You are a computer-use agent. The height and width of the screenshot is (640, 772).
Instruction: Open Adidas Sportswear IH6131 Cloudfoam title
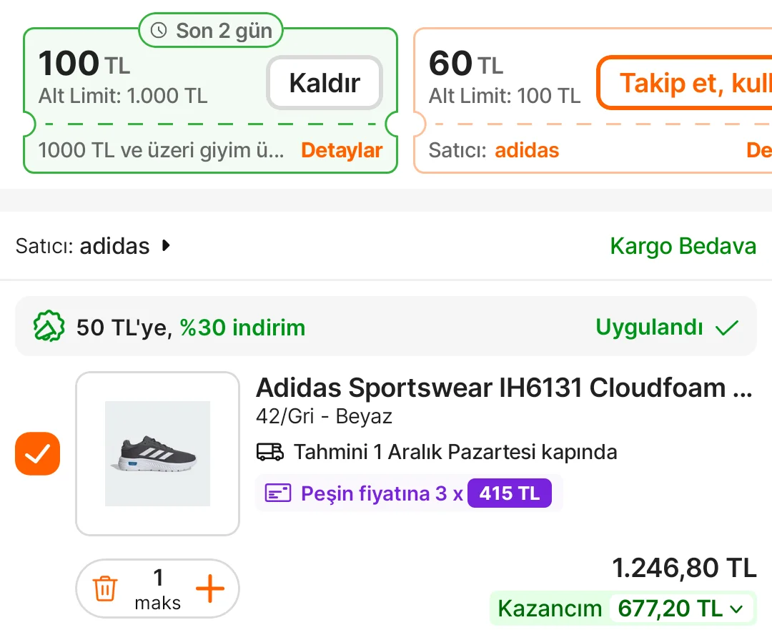click(x=504, y=388)
